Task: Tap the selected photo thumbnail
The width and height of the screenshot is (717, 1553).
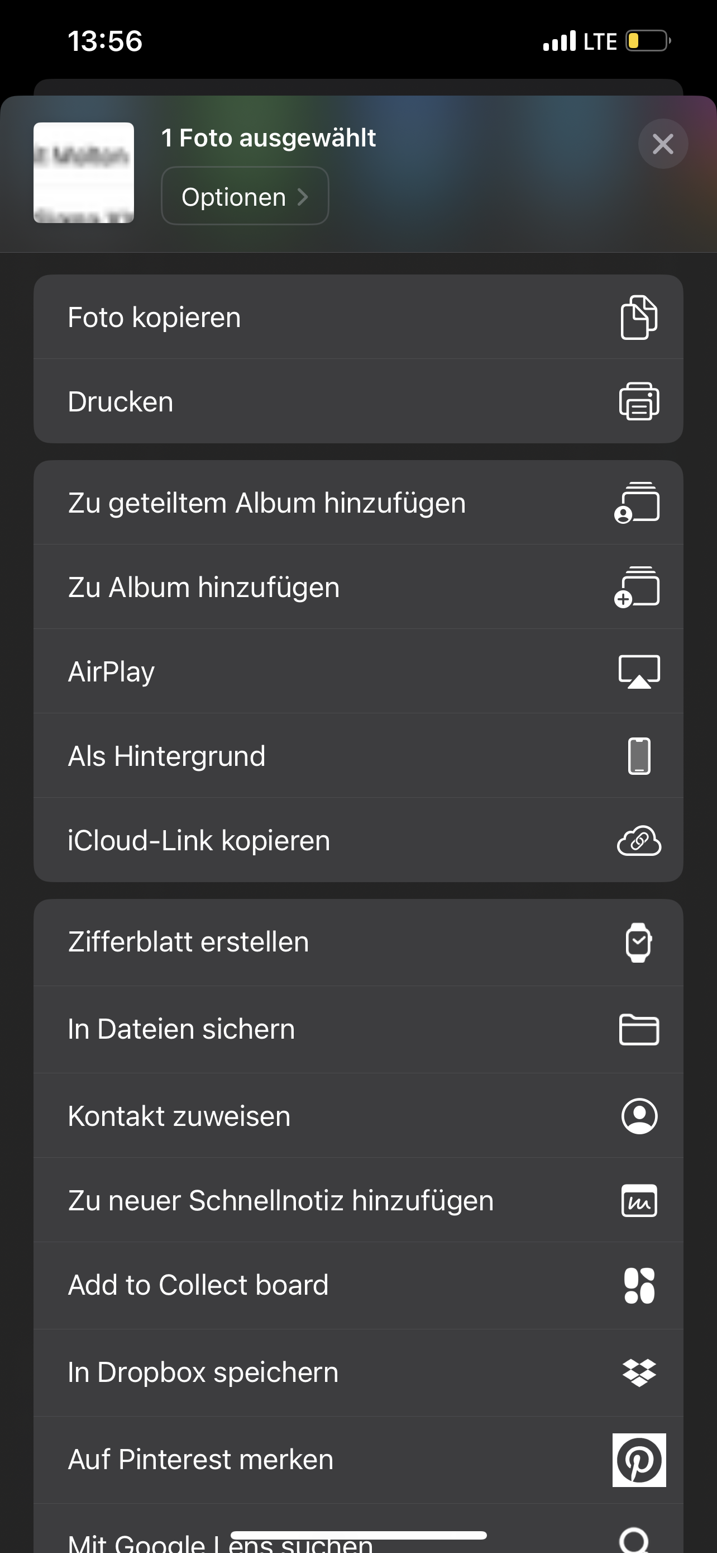Action: click(x=84, y=173)
